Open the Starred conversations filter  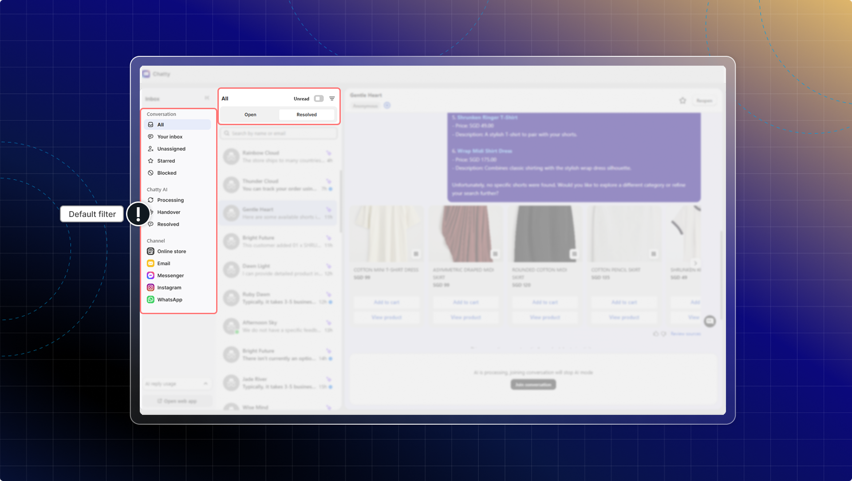166,161
